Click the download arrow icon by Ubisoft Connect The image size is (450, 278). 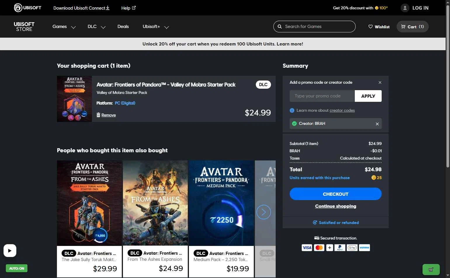(x=108, y=8)
